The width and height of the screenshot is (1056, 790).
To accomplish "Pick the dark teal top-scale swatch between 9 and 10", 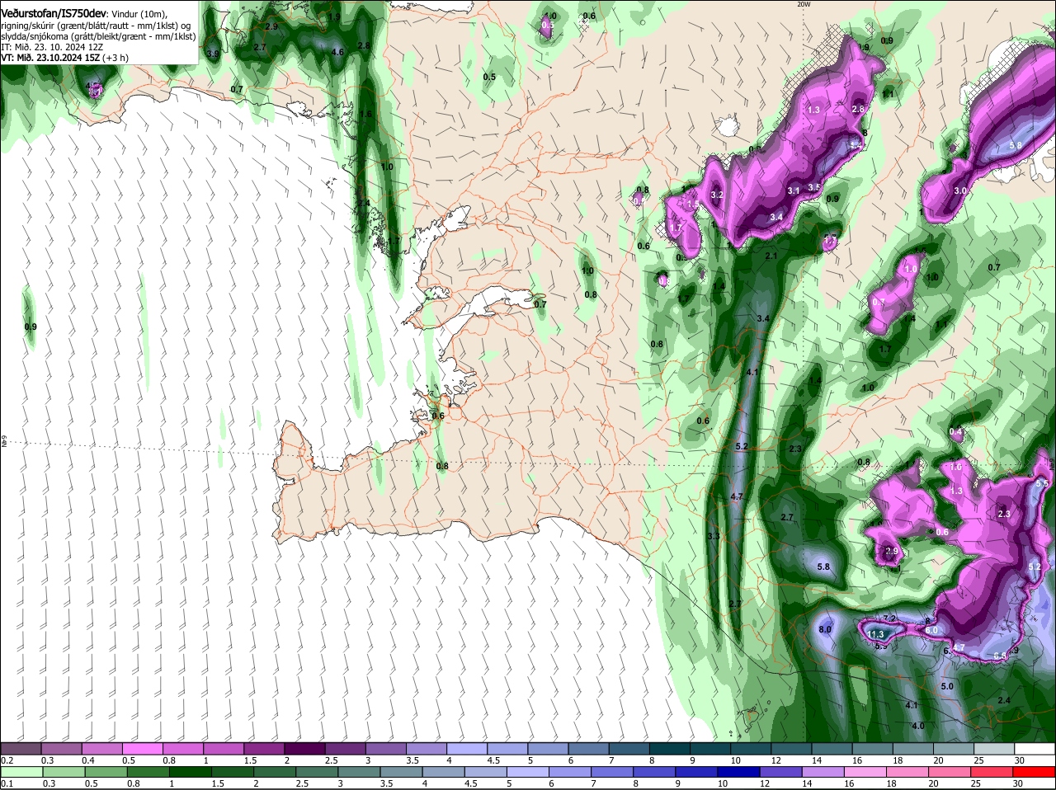I will click(x=711, y=749).
